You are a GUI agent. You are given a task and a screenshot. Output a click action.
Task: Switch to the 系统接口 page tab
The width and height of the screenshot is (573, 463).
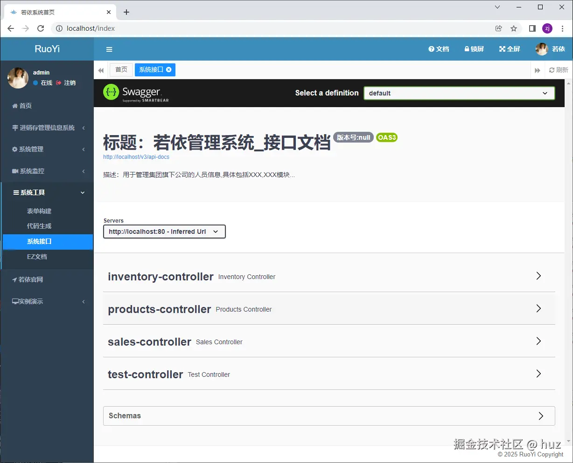tap(155, 70)
